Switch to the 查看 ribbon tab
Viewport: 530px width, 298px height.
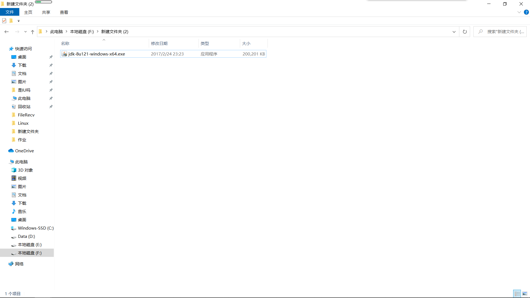[64, 12]
